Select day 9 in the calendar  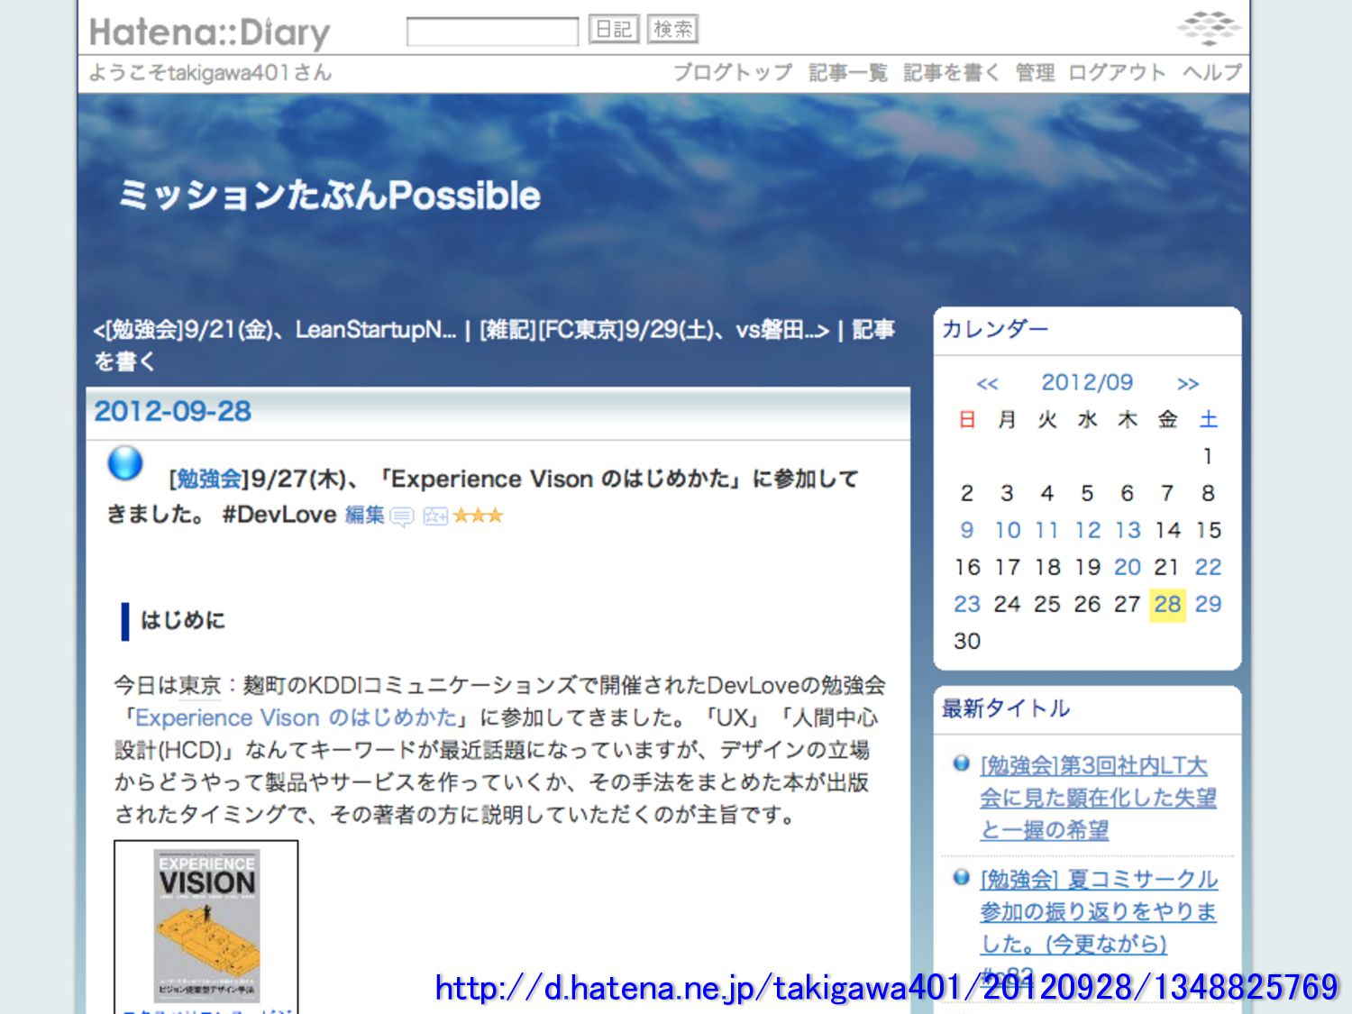click(x=967, y=530)
